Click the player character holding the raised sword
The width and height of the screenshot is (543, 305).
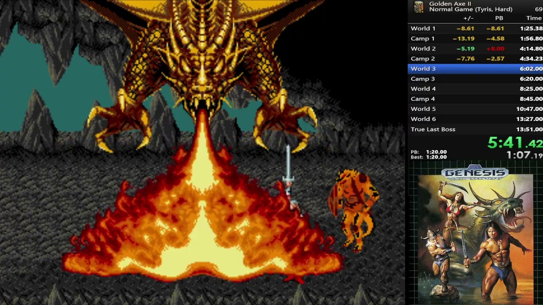292,182
